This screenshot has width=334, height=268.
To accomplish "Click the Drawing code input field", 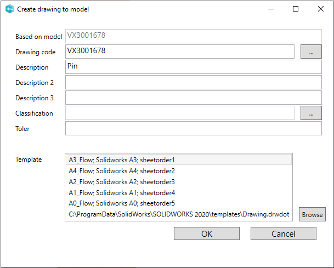I will 180,52.
